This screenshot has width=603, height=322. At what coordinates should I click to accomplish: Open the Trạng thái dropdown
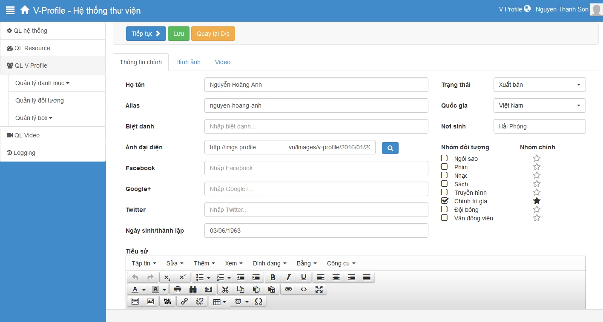click(x=540, y=85)
